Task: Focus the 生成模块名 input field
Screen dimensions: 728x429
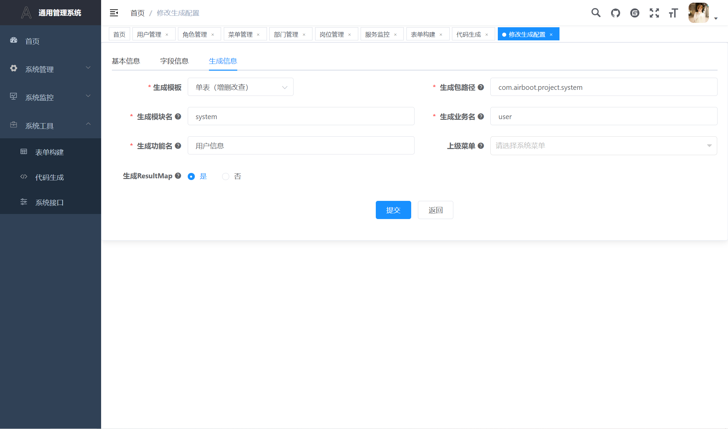Action: 301,116
